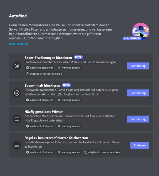Set up Spam-Erwähnungen blockieren via Einrichtung
Viewport: 159px width, 176px height.
(138, 66)
